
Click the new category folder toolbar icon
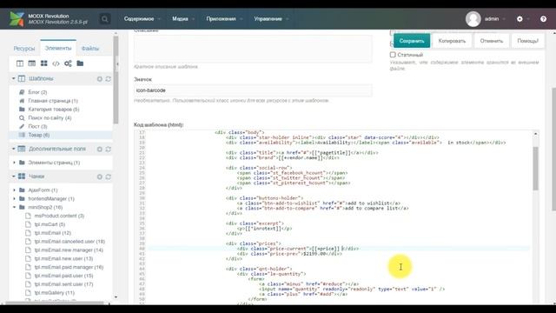80,63
